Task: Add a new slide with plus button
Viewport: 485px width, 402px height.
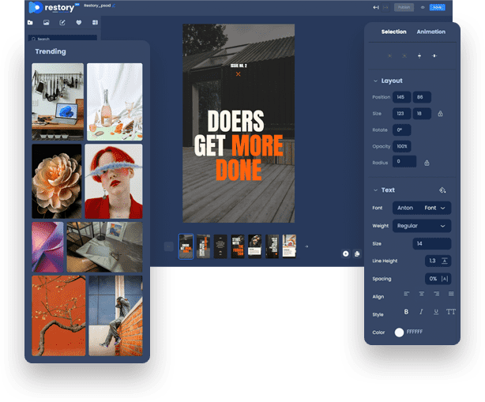Action: point(306,246)
